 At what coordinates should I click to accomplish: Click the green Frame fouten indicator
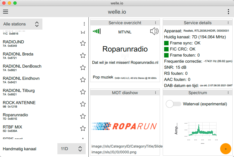coord(166,55)
